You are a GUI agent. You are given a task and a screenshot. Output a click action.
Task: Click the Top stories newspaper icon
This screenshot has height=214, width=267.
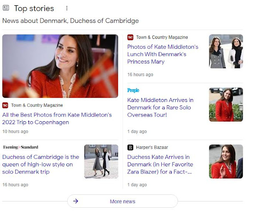point(6,8)
